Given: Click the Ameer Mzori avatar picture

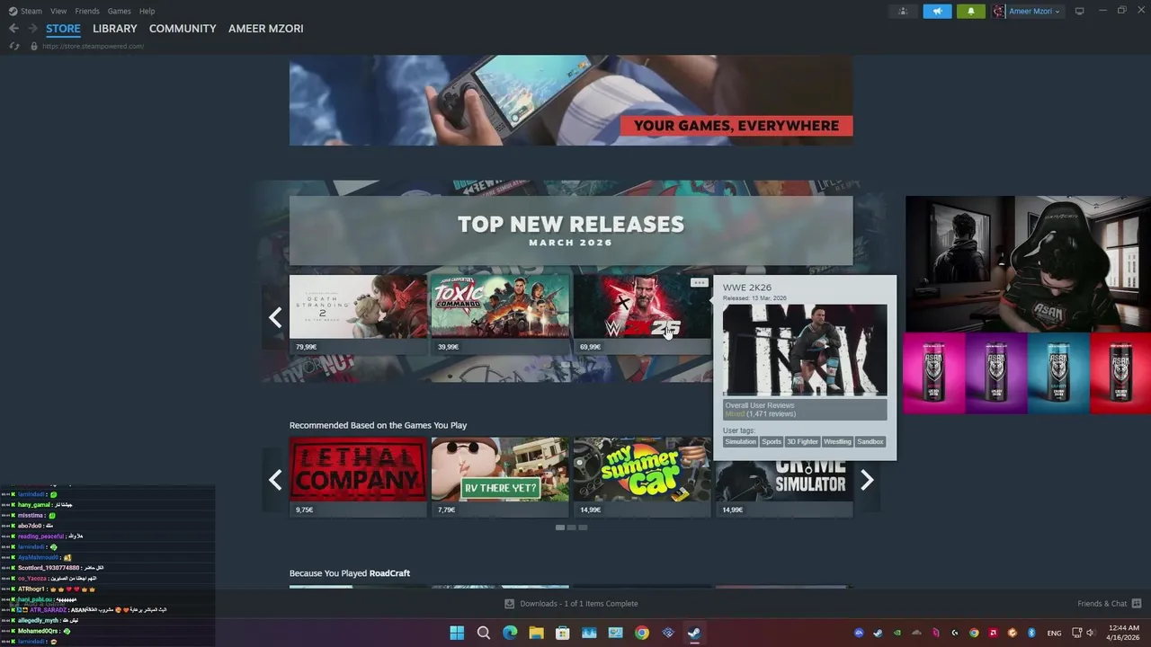Looking at the screenshot, I should coord(999,11).
